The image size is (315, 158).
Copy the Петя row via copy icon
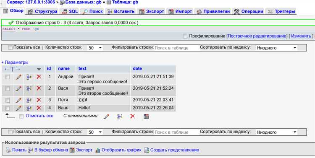(x=29, y=100)
